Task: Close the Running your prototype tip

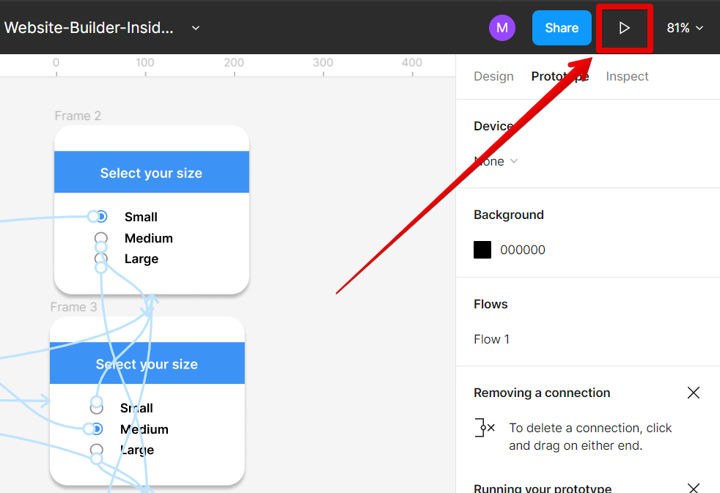Action: click(694, 488)
